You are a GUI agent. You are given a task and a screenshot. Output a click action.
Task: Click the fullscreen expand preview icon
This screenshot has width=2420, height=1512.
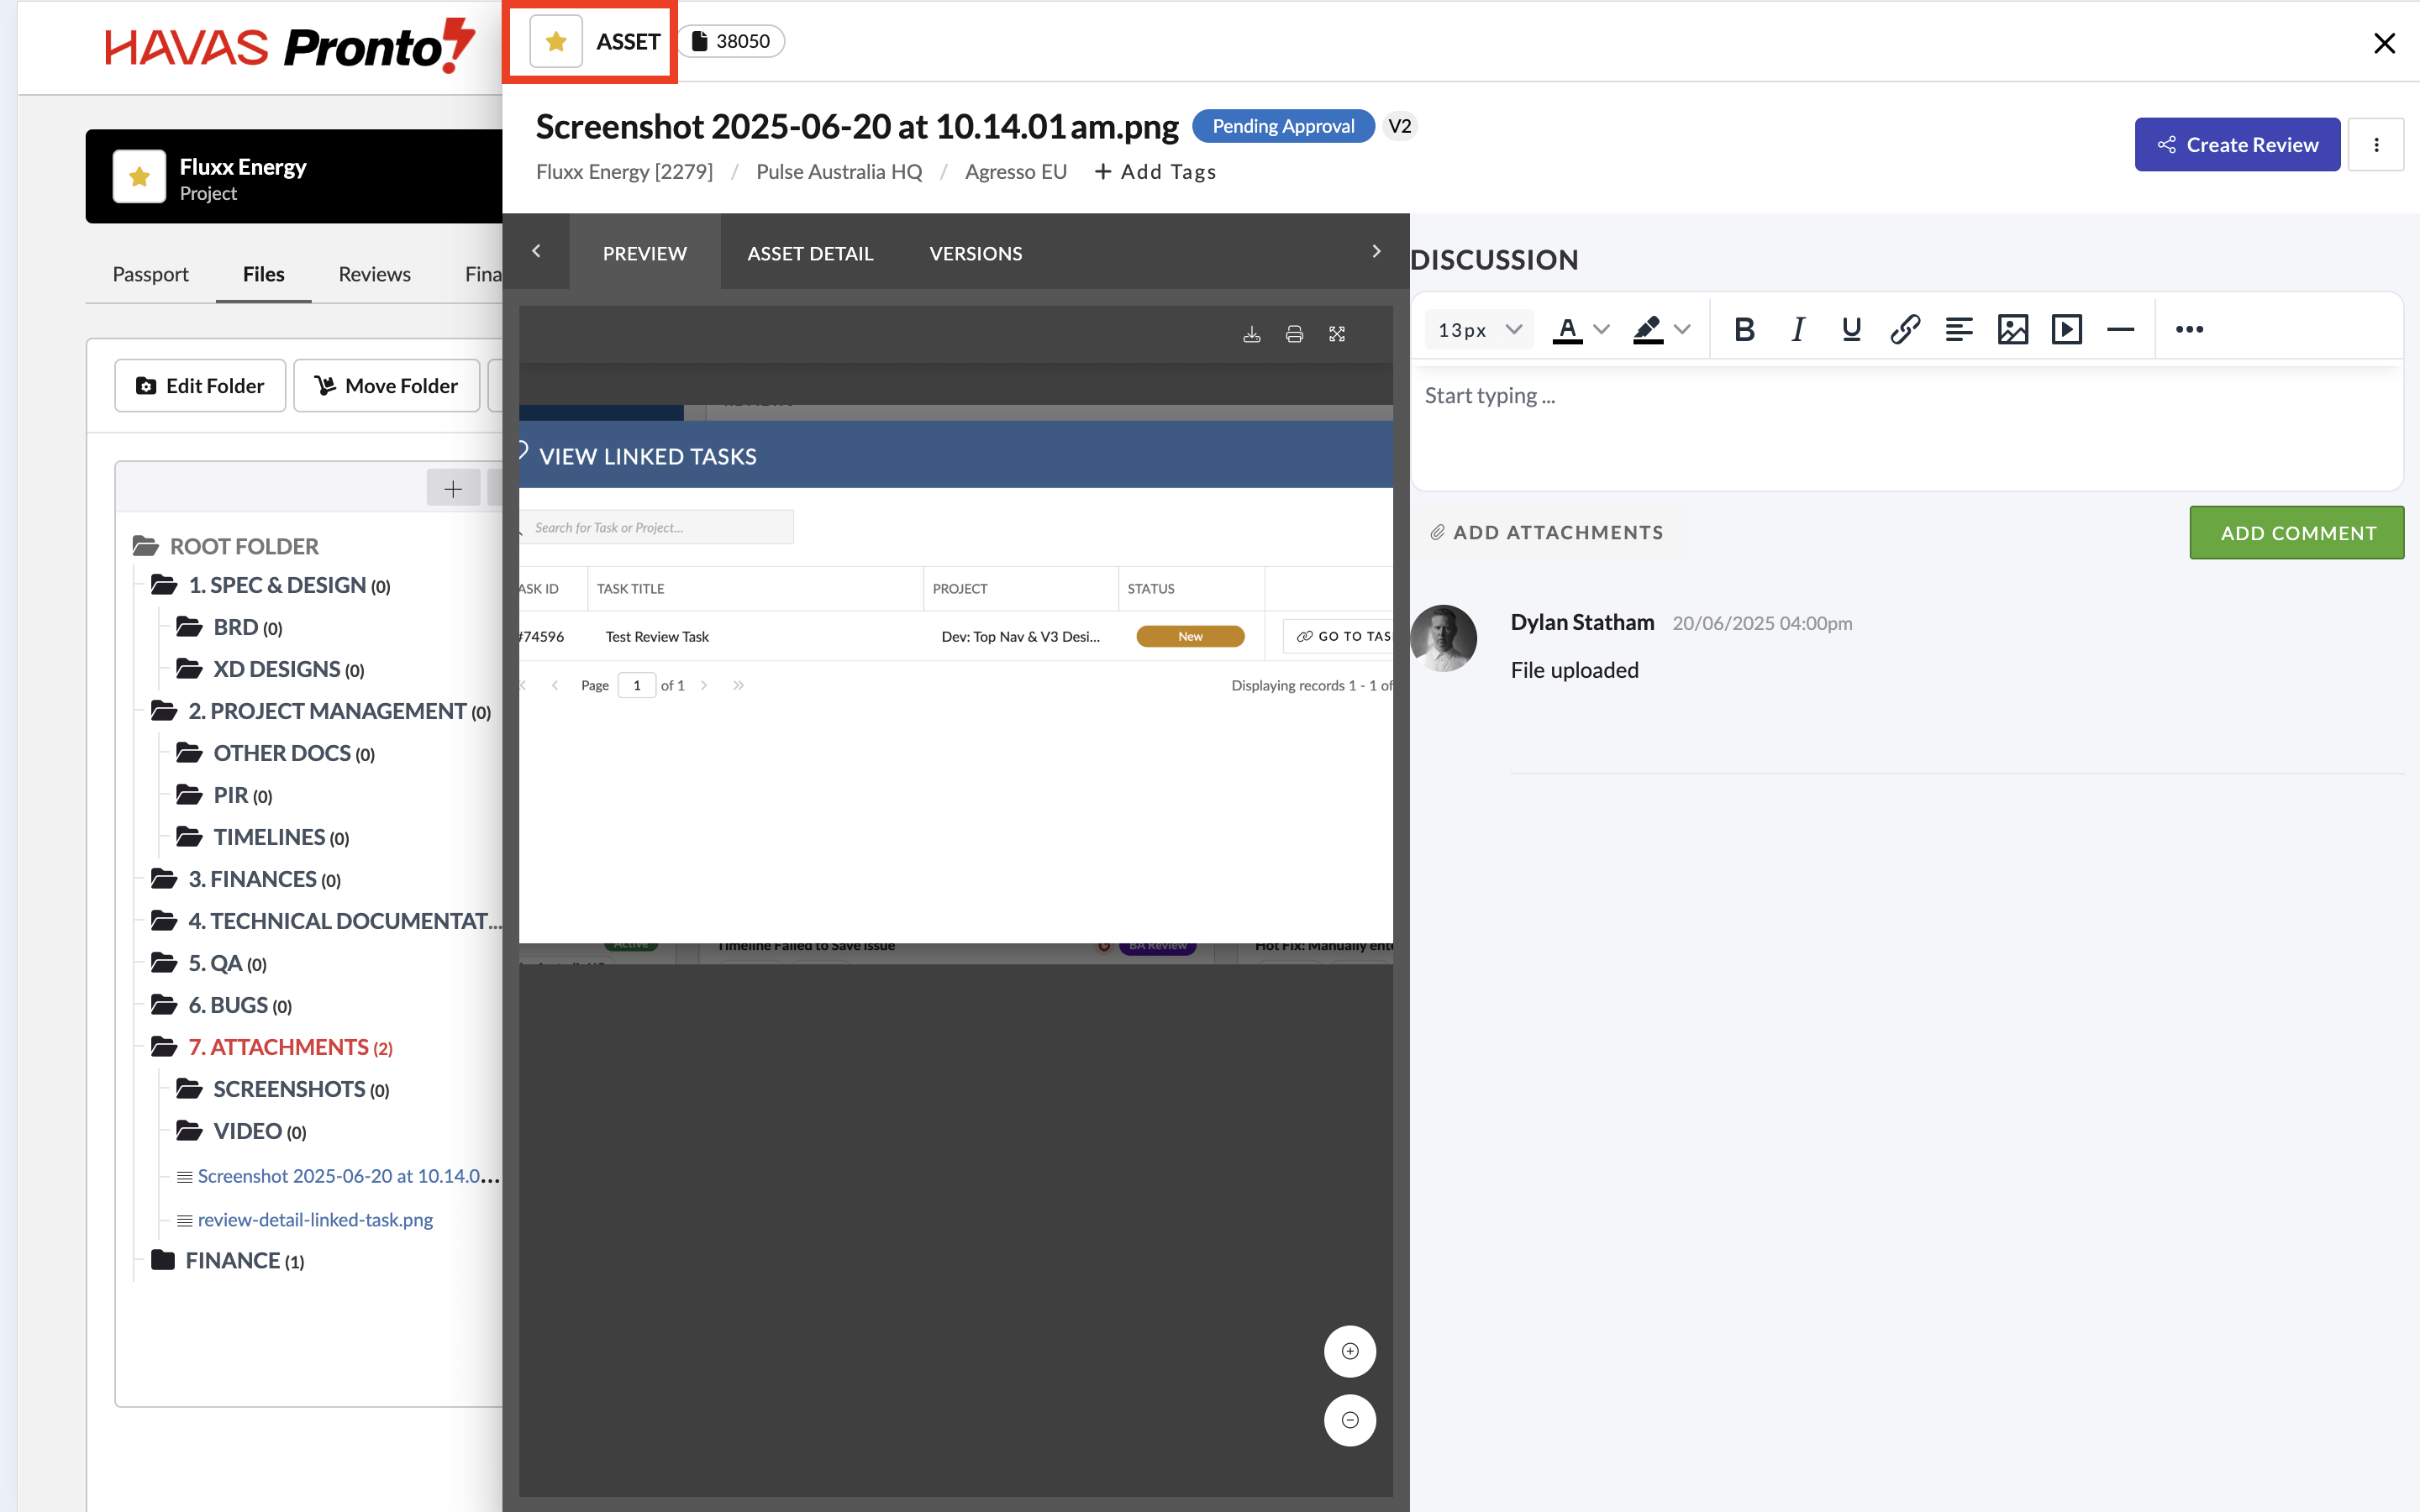(1337, 334)
